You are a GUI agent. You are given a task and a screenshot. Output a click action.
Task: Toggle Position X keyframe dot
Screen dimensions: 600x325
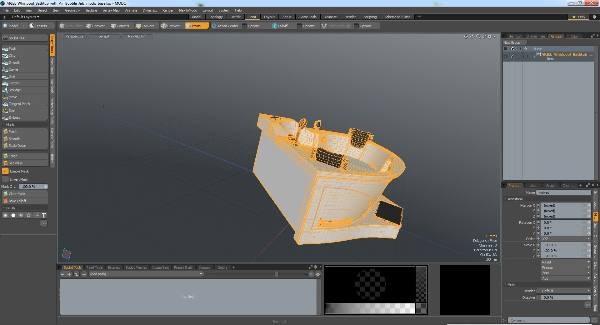point(538,205)
